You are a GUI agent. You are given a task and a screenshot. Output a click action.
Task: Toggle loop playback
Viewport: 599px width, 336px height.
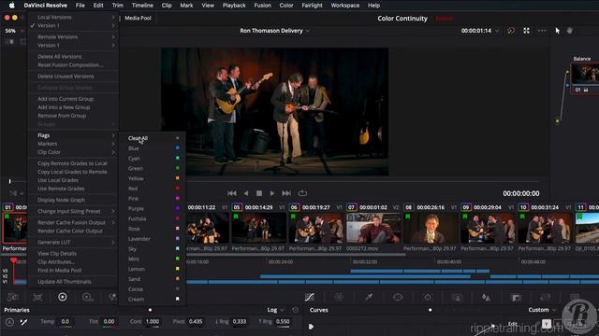pyautogui.click(x=302, y=193)
